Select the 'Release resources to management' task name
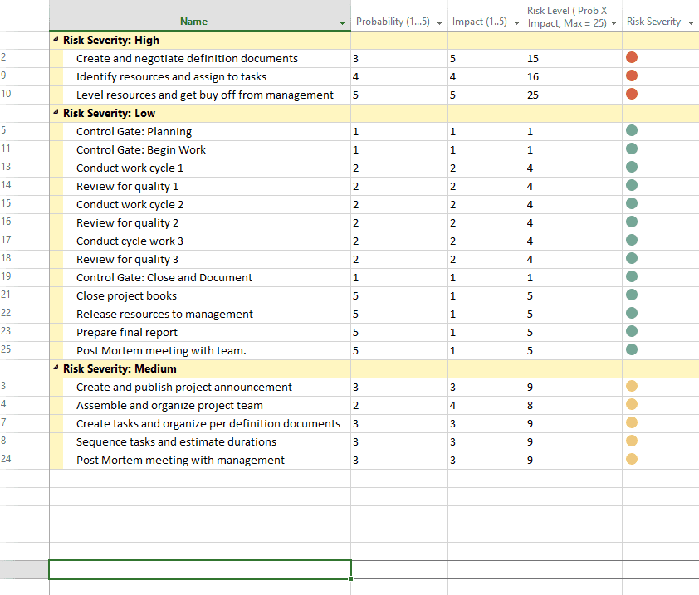Viewport: 699px width, 595px height. [x=164, y=315]
